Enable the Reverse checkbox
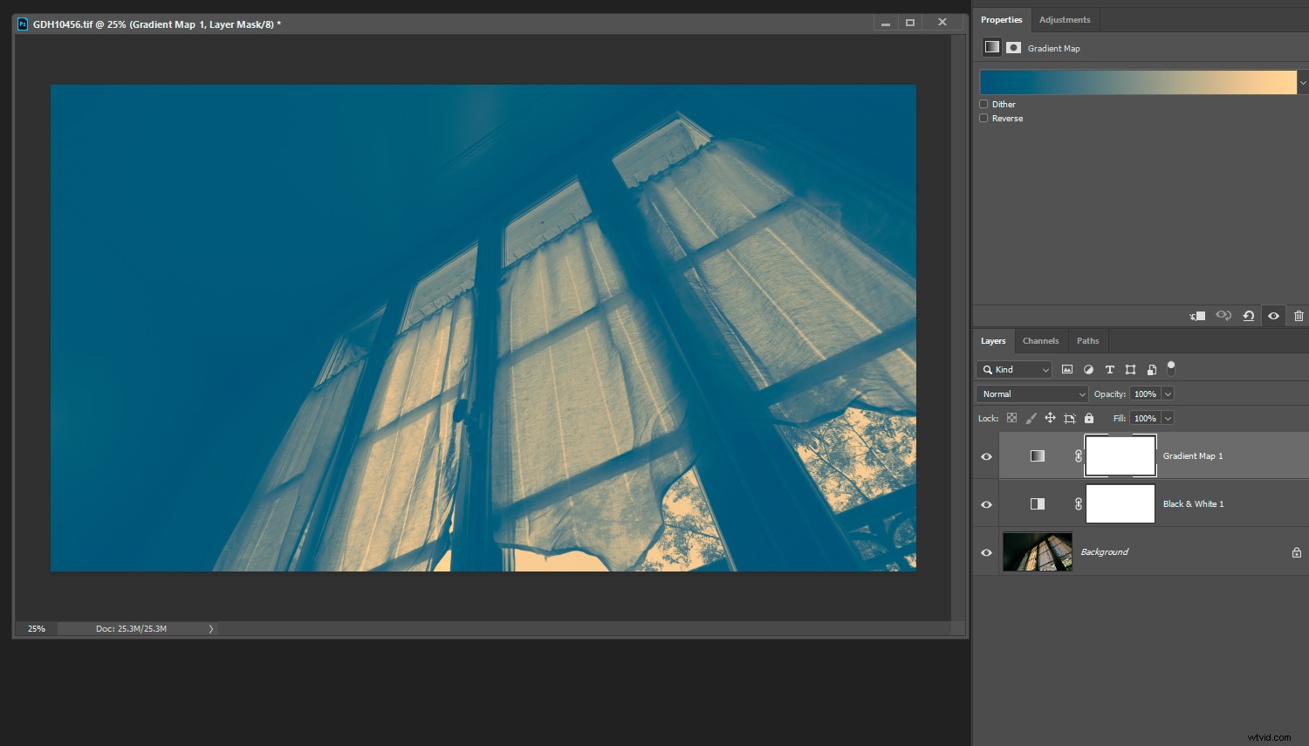Viewport: 1309px width, 746px height. click(x=983, y=118)
